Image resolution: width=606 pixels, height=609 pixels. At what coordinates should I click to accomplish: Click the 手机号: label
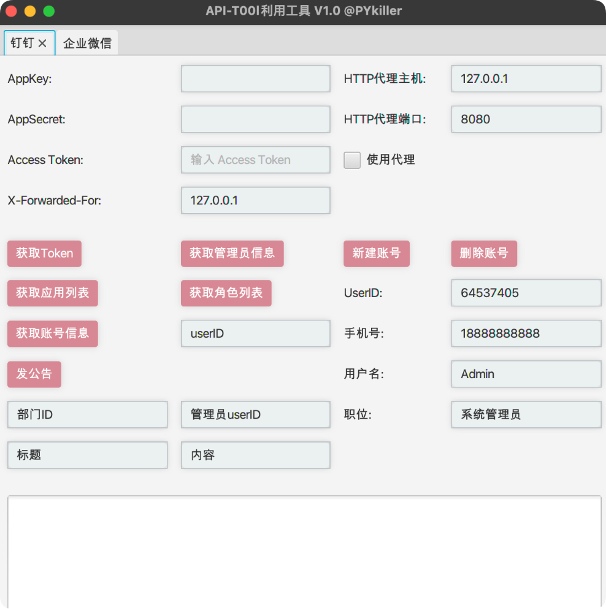click(364, 333)
